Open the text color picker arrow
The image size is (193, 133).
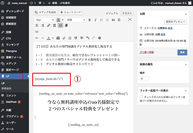(52, 38)
